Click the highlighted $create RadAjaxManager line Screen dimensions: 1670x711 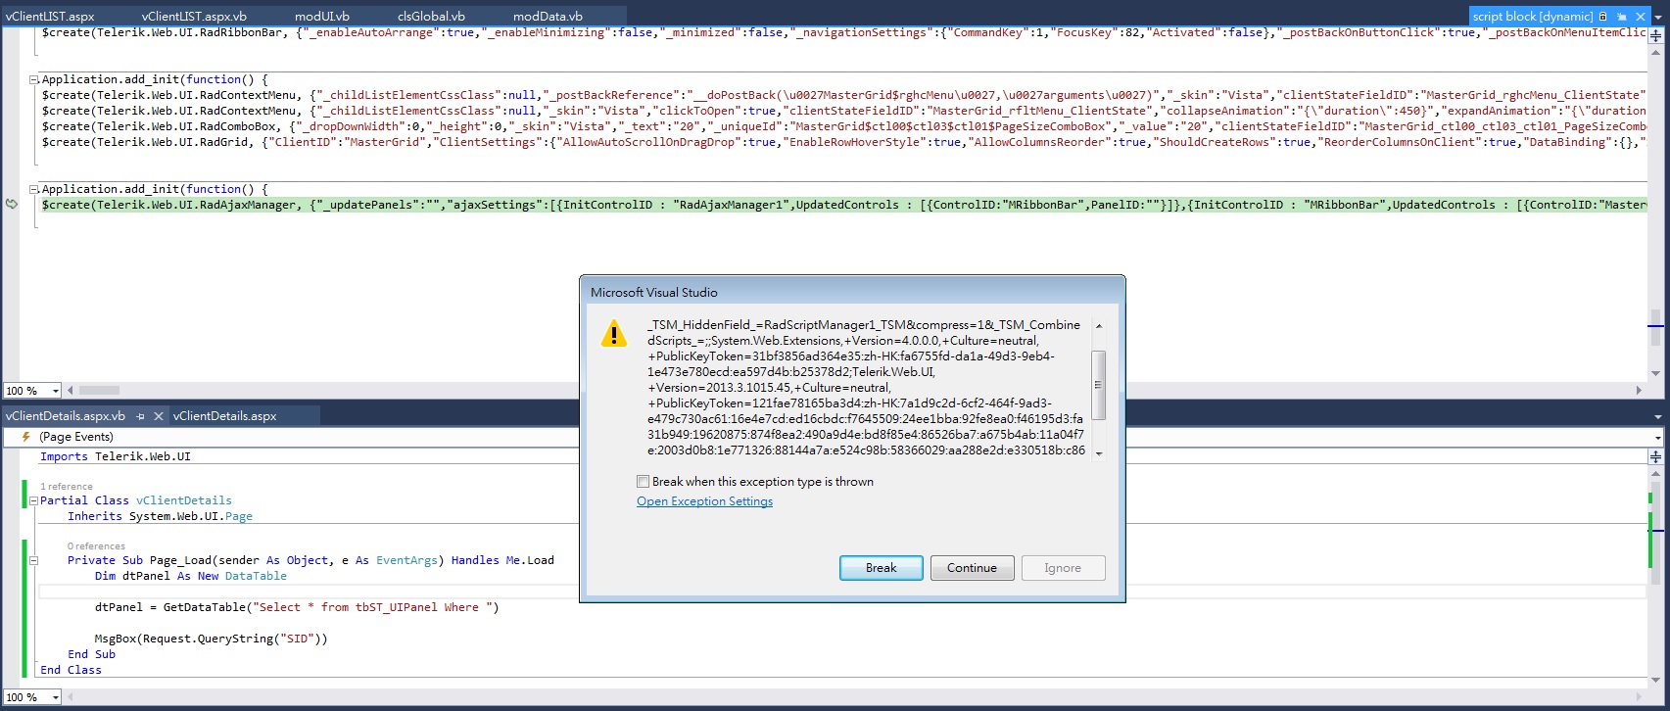pos(844,205)
